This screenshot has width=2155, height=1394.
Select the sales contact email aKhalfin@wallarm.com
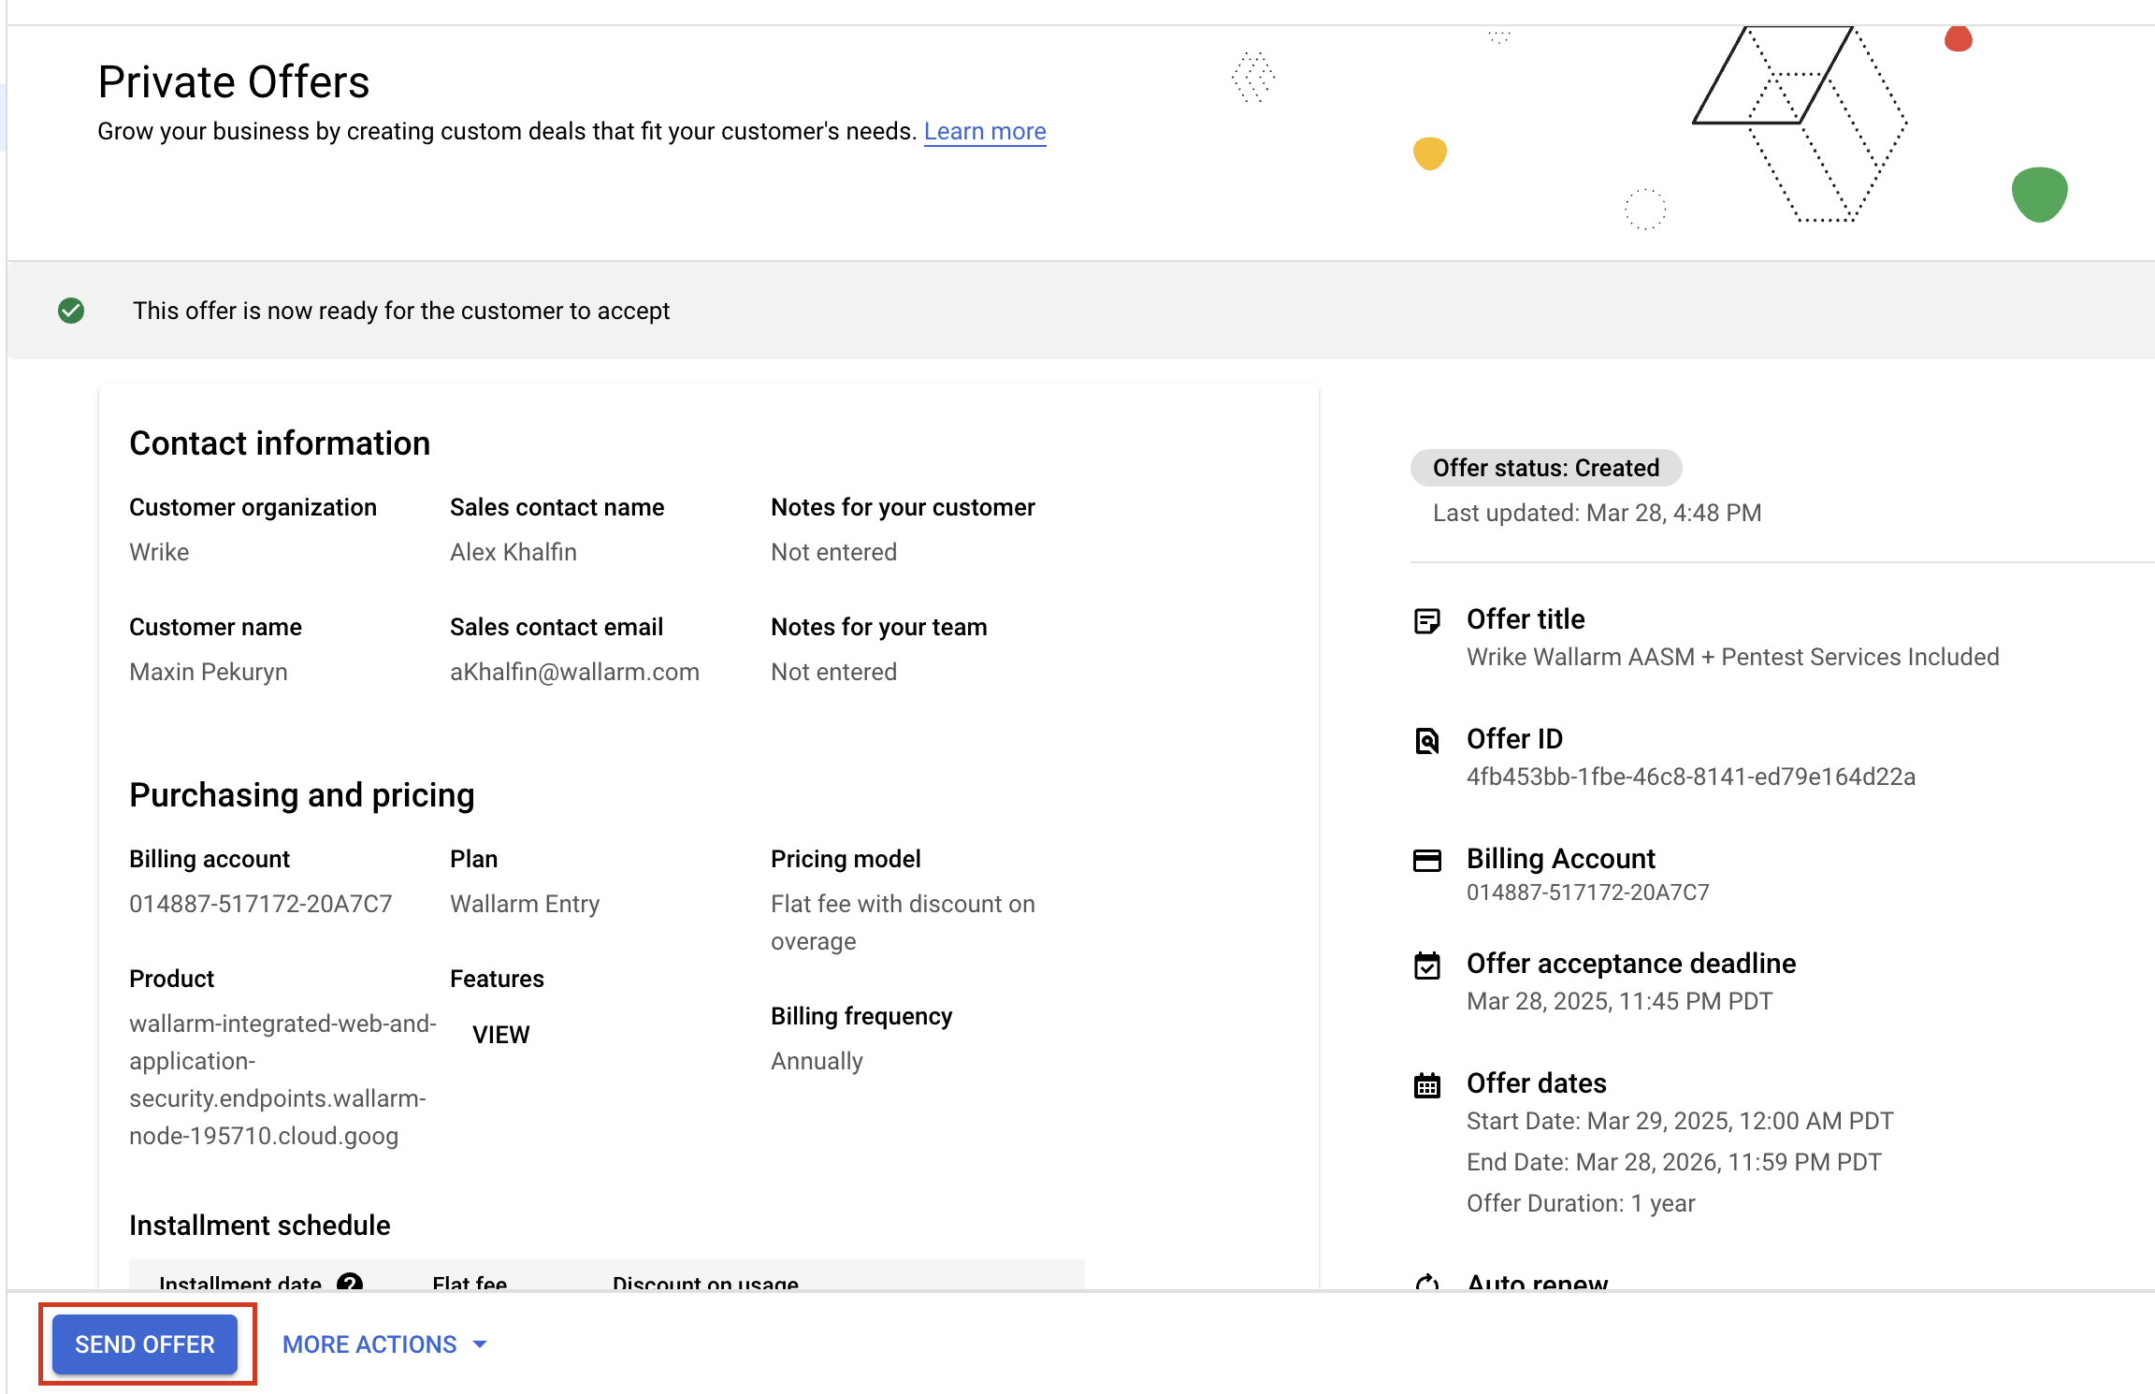[574, 672]
